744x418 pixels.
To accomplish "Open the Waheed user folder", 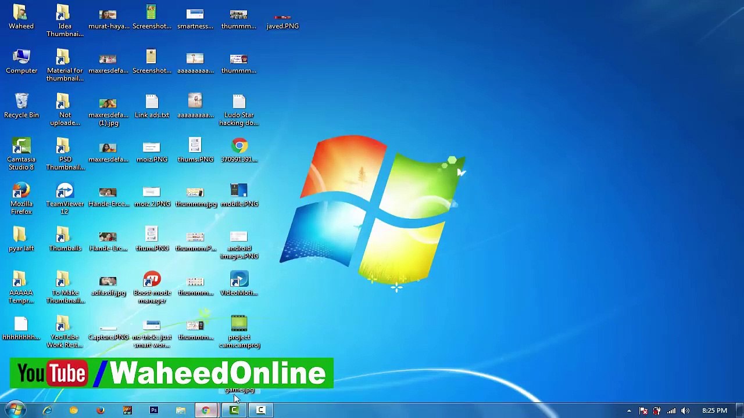I will tap(21, 17).
